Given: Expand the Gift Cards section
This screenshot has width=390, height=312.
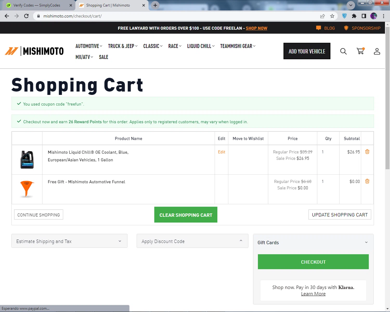Looking at the screenshot, I should tap(313, 242).
